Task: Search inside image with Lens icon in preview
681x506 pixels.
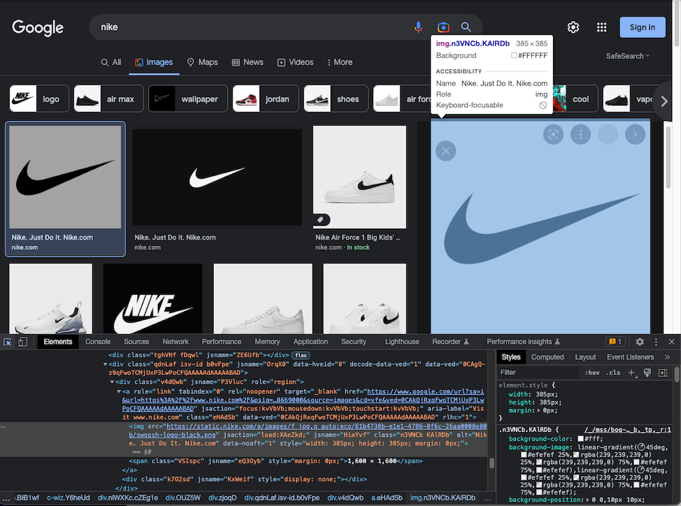Action: (x=553, y=134)
